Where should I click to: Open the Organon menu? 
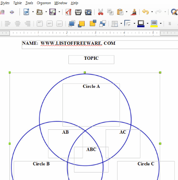coord(44,3)
